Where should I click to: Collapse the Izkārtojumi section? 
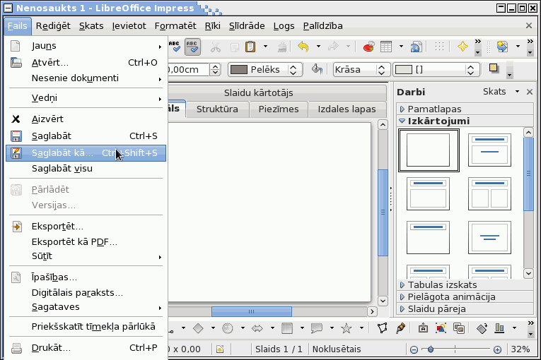point(465,121)
